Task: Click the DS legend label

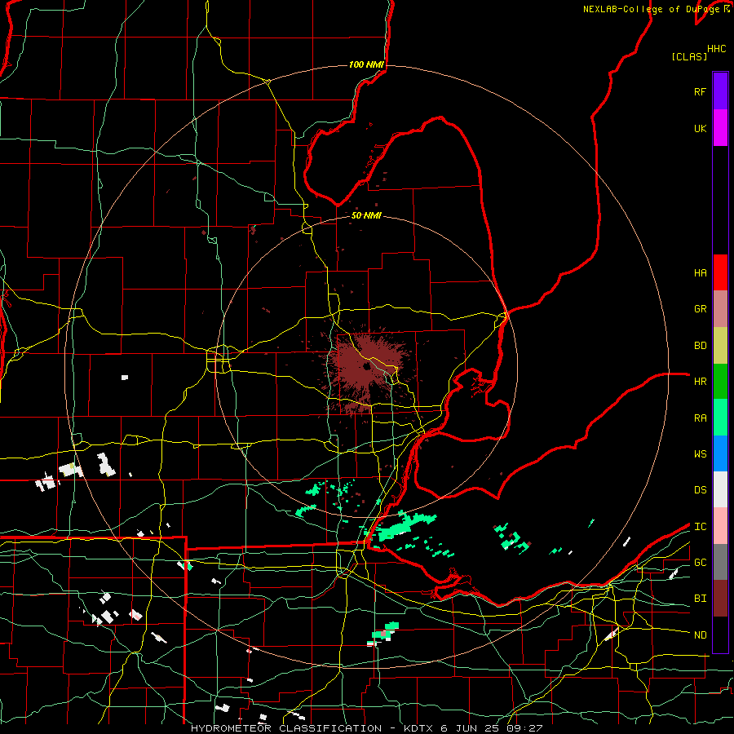Action: pyautogui.click(x=700, y=490)
